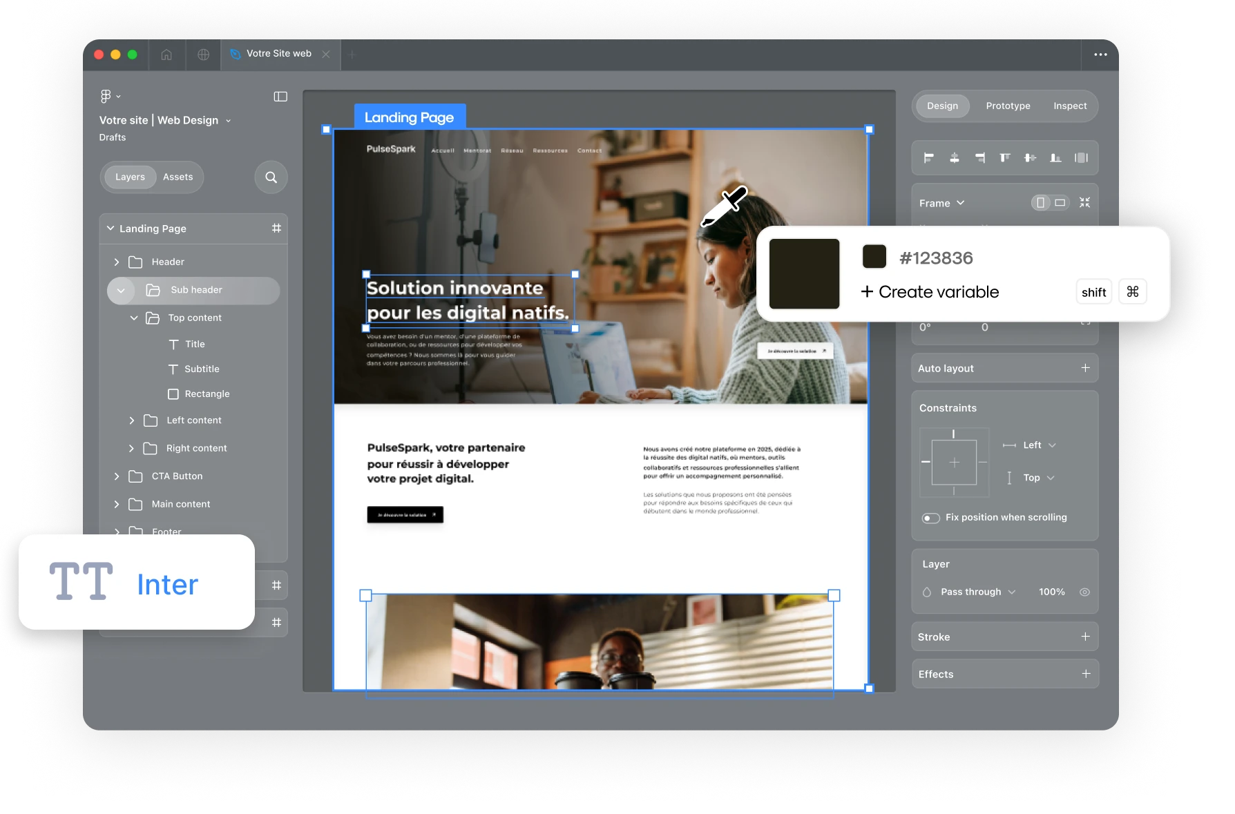Viewport: 1235px width, 814px height.
Task: Select portrait frame orientation
Action: point(1040,202)
